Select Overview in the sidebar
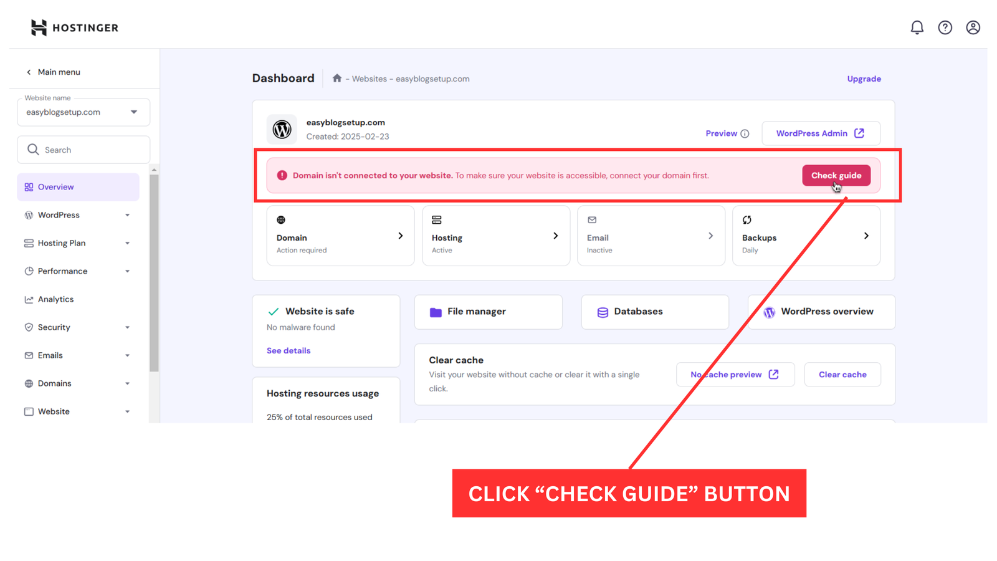The width and height of the screenshot is (997, 561). coord(78,187)
